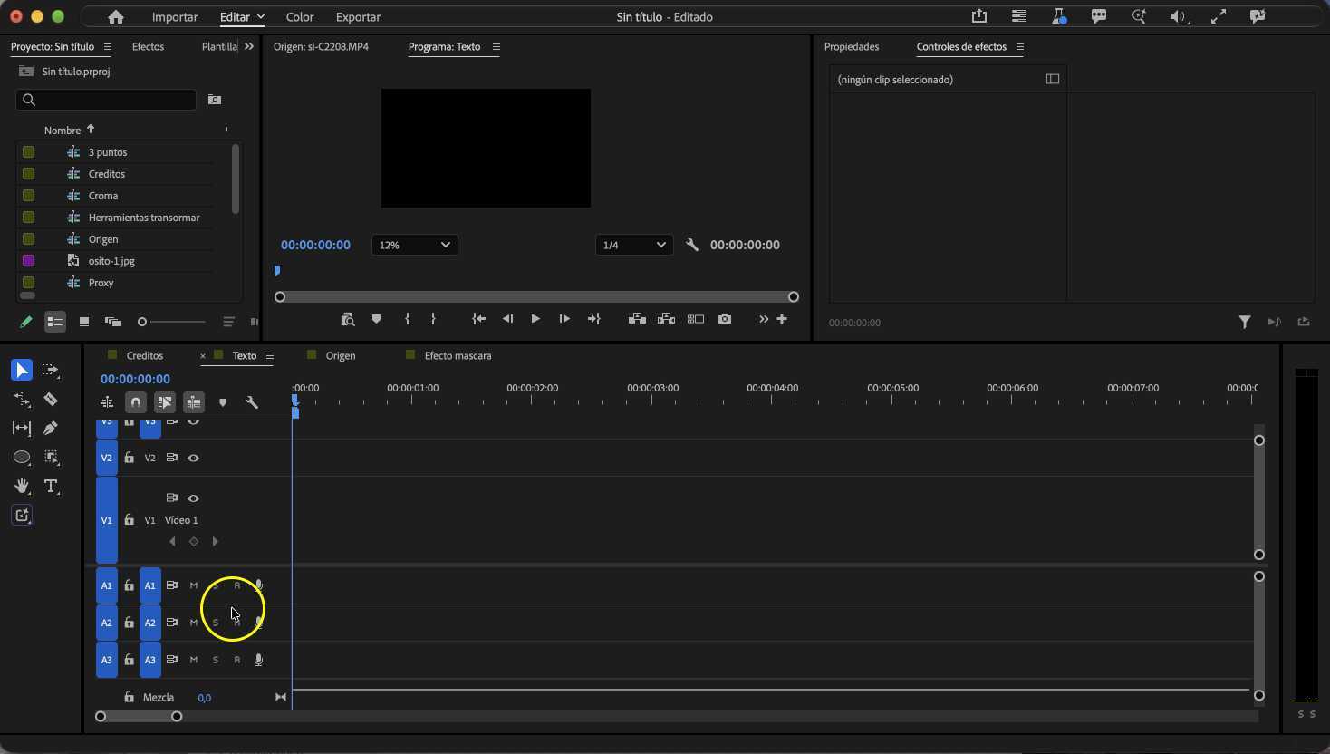Open Texto sequence tab menu
This screenshot has height=754, width=1330.
[269, 356]
